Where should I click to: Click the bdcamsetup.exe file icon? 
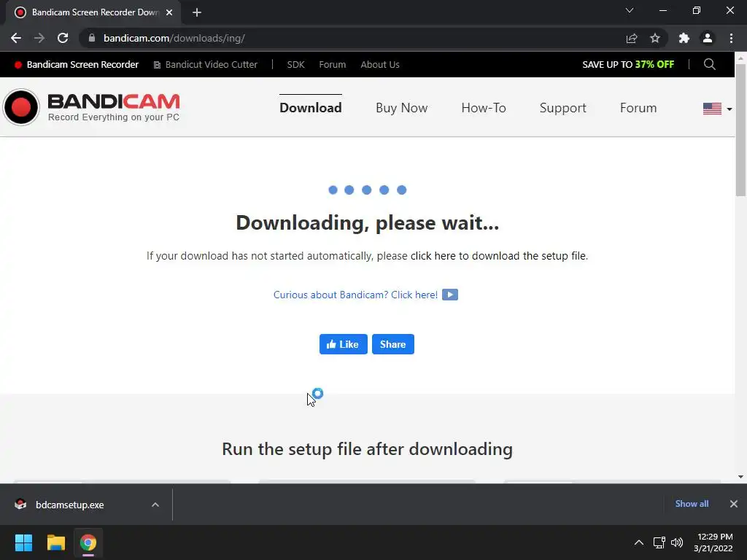click(x=20, y=505)
